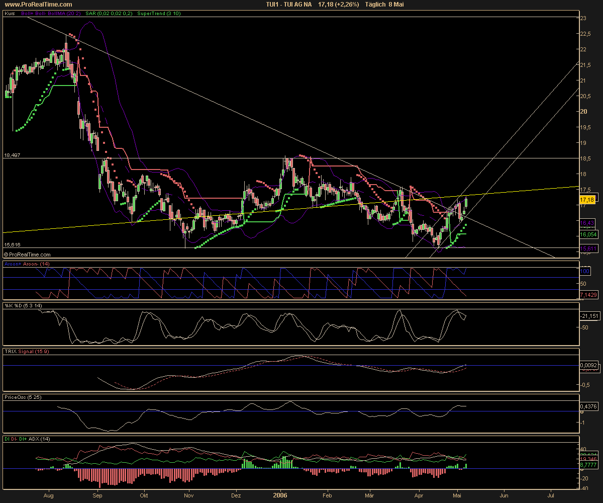Click the yellow 17,18 current price tag
This screenshot has width=603, height=503.
tap(587, 200)
